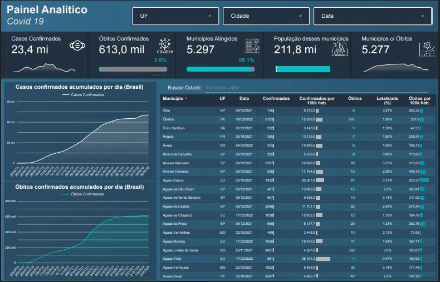Sort table by Confirmados column header

coord(276,98)
